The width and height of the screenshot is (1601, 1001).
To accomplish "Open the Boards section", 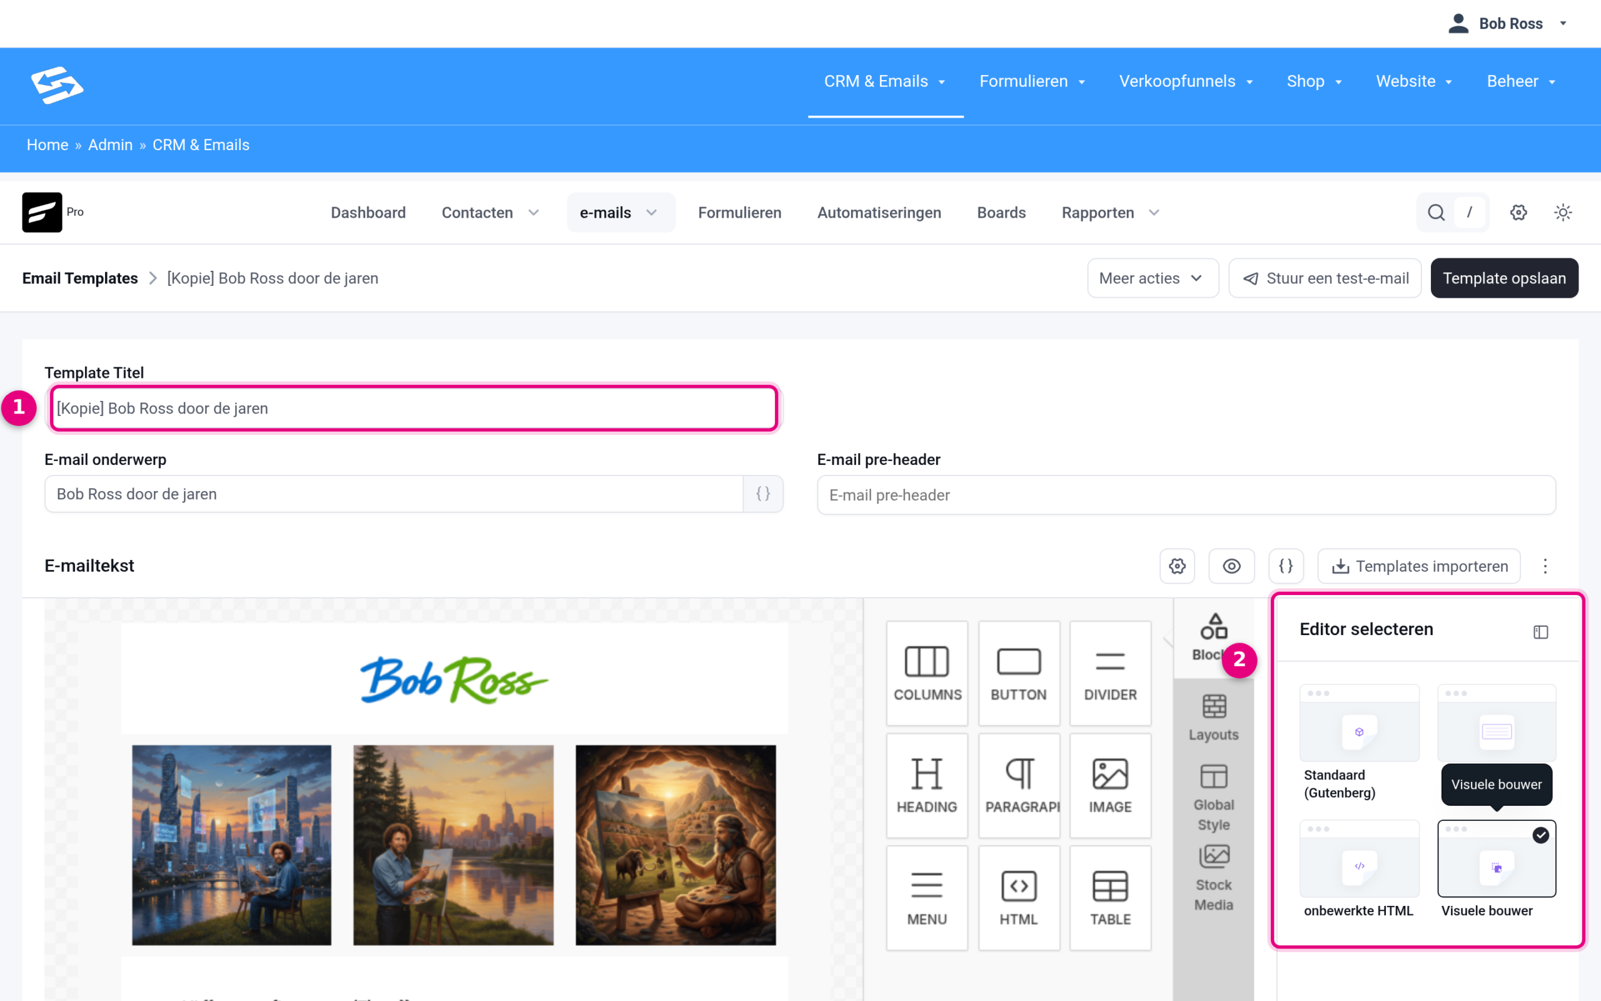I will point(1001,213).
